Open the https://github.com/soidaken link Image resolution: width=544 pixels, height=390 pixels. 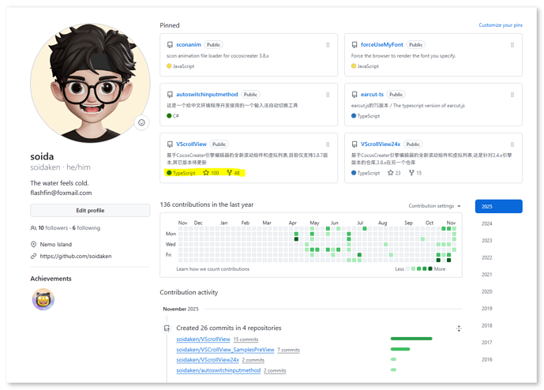point(76,256)
